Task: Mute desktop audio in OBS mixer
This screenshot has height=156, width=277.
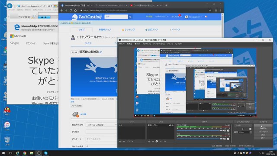Action: [x=224, y=130]
